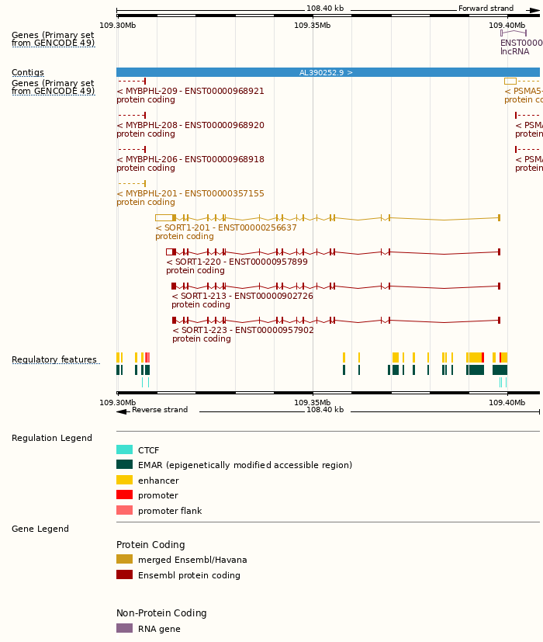Click the MYBPHL-201 ENST00000357155 transcript label
The width and height of the screenshot is (543, 642).
[190, 194]
